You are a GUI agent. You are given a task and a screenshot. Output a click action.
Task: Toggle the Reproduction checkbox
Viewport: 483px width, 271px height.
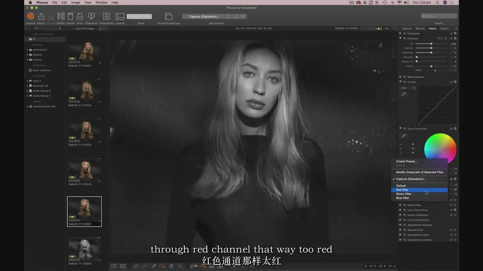(455, 230)
